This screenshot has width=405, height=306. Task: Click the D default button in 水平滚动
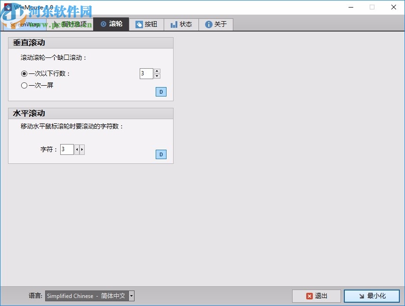tap(161, 154)
